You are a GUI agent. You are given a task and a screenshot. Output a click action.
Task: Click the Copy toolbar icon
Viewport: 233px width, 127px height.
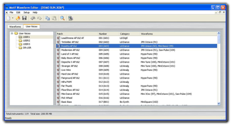coord(48,18)
